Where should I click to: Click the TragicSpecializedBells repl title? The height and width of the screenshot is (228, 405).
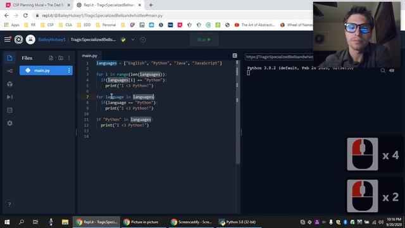pyautogui.click(x=93, y=39)
